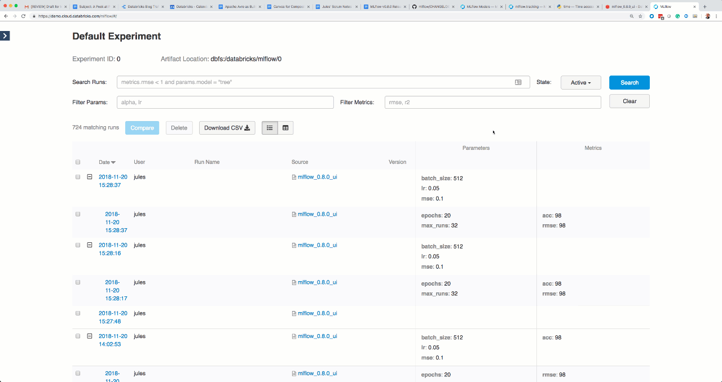Switch to compact table view
722x382 pixels.
click(285, 128)
